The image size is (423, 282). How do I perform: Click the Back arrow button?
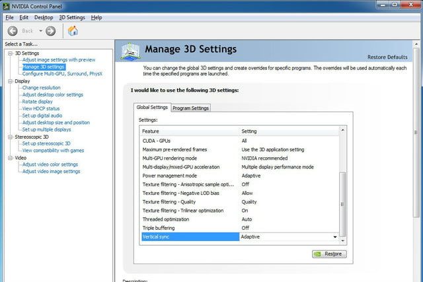point(13,31)
